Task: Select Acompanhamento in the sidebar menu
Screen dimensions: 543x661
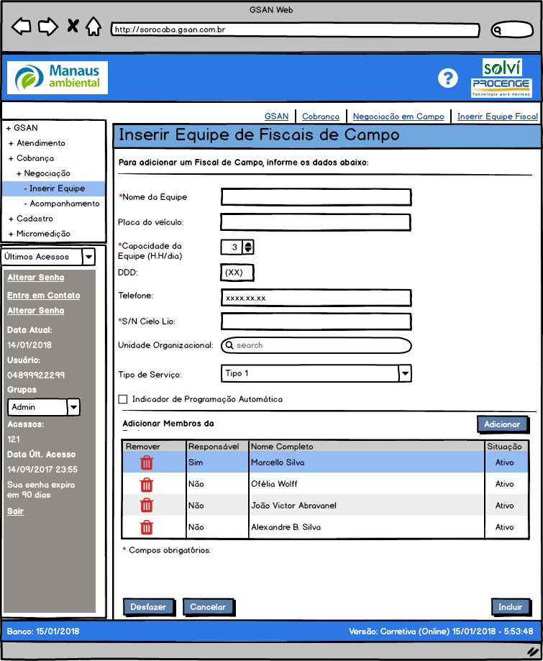Action: pos(64,204)
